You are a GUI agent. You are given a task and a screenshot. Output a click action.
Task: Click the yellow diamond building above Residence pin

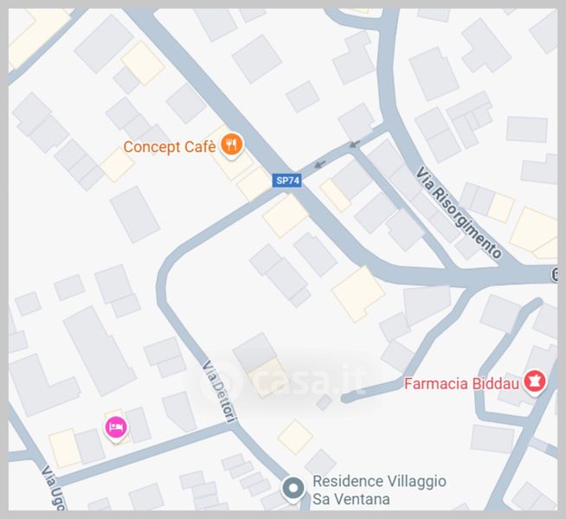pyautogui.click(x=295, y=437)
